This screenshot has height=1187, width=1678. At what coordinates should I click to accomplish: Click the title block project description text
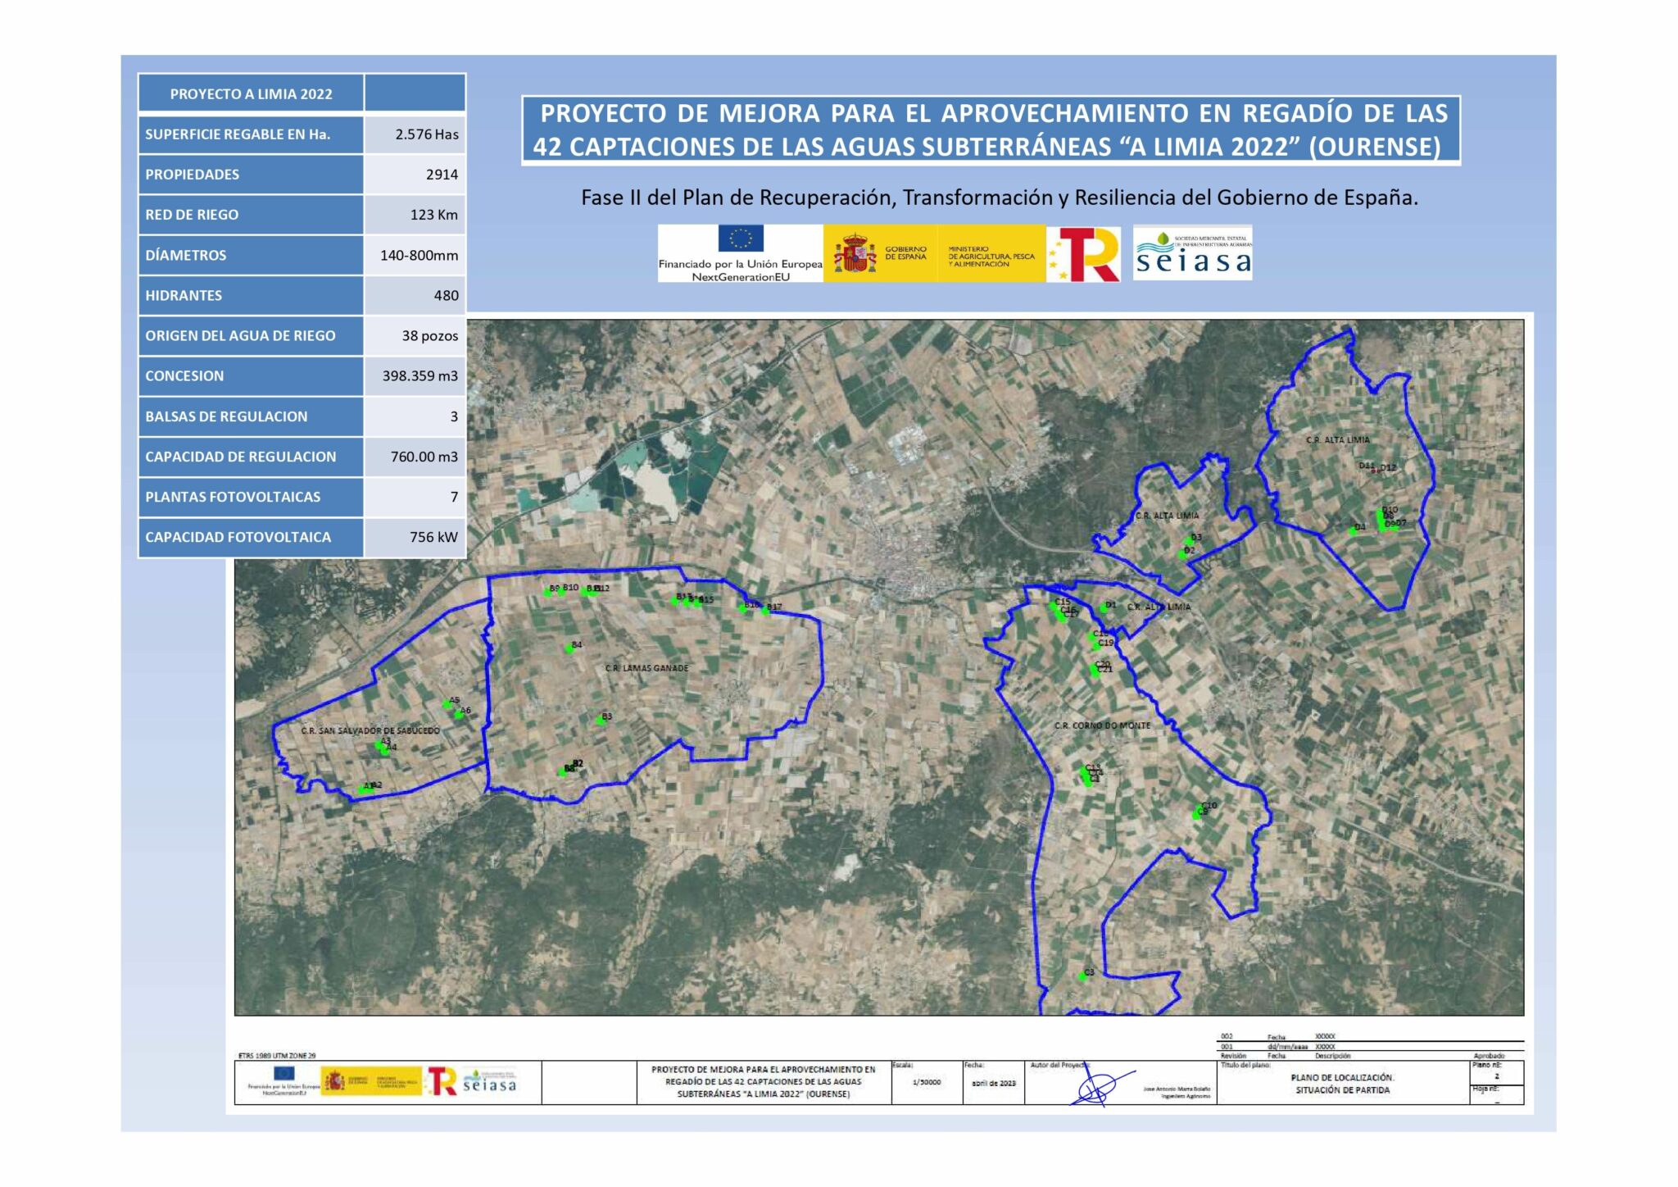click(764, 1081)
